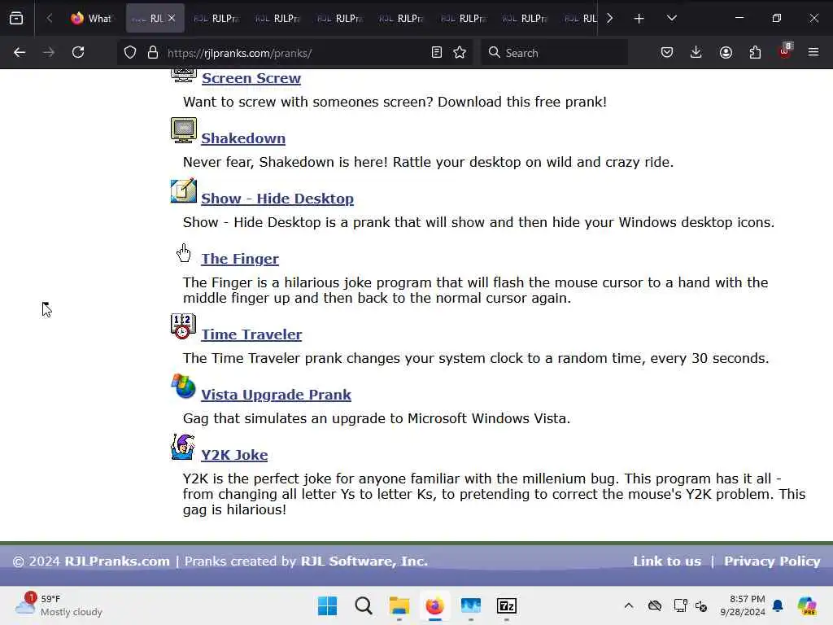Screen dimensions: 833x625
Task: Open the Show - Hide Desktop link
Action: [x=277, y=199]
